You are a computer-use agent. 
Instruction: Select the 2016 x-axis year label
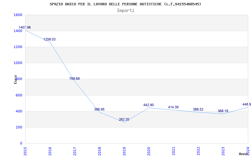click(x=50, y=151)
